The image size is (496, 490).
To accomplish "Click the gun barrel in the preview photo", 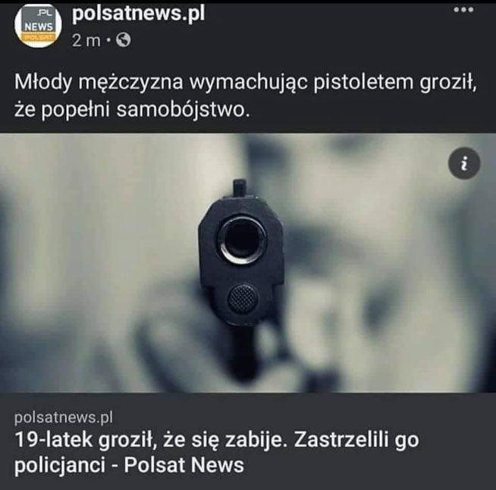I will point(242,238).
